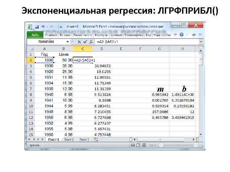Switch to sheet tab Лист2

(69, 140)
